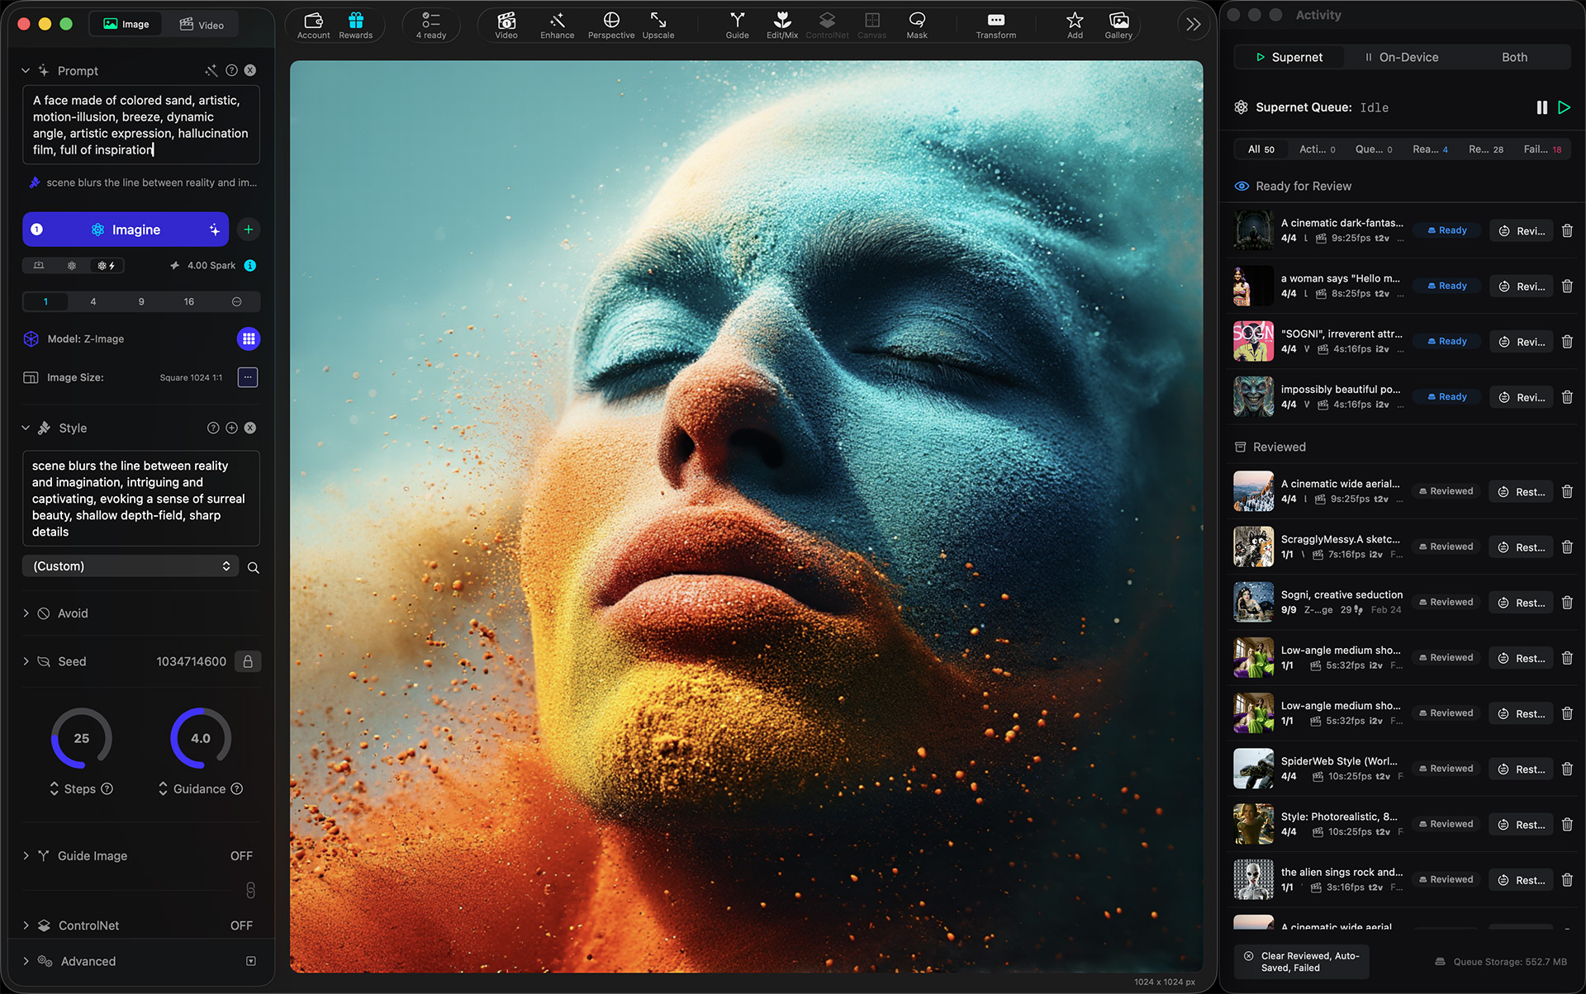Click the Guidance dial
The width and height of the screenshot is (1586, 994).
coord(201,738)
